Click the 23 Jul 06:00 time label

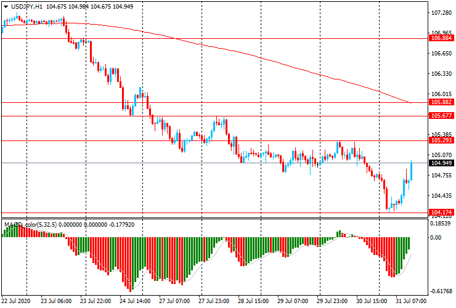point(56,301)
